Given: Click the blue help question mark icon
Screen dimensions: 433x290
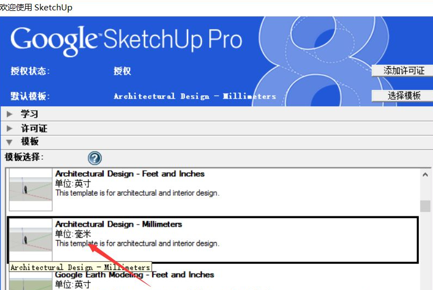Looking at the screenshot, I should [95, 158].
